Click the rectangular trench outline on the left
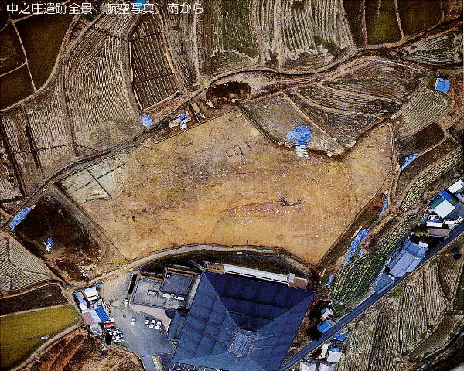This screenshot has width=464, height=371. click(x=91, y=184)
